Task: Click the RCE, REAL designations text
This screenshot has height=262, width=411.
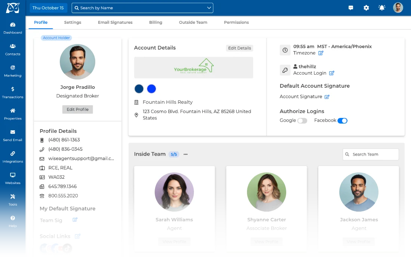Action: [x=60, y=168]
